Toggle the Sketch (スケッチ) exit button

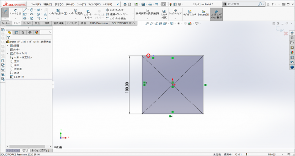(5, 12)
